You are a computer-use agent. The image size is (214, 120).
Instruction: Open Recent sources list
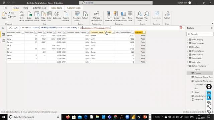pyautogui.click(x=66, y=16)
